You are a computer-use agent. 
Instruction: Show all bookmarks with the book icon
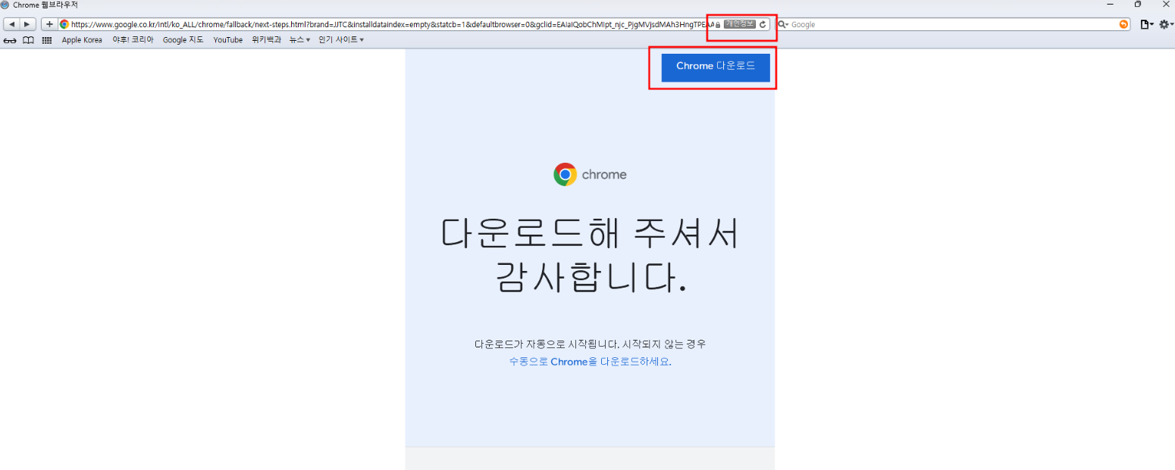[x=28, y=40]
